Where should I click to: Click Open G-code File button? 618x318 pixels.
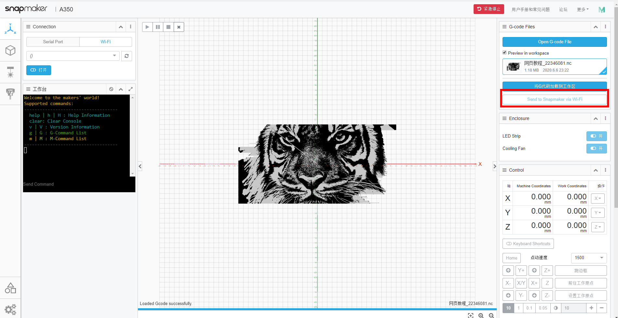pos(555,42)
